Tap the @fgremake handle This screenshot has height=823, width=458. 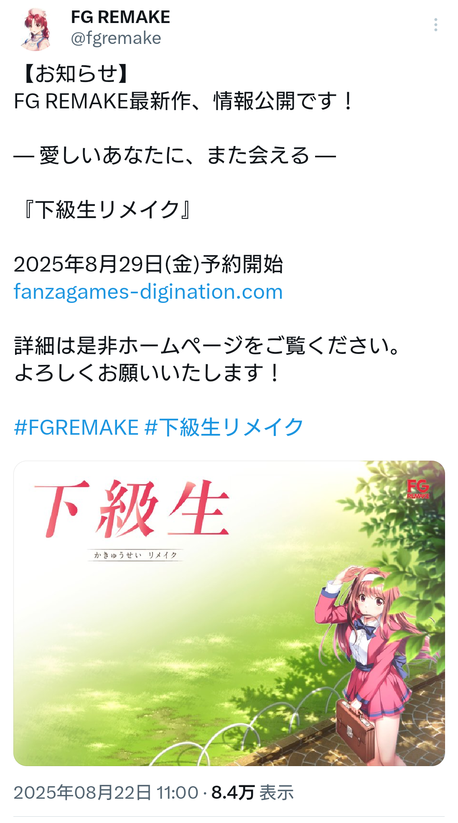116,38
